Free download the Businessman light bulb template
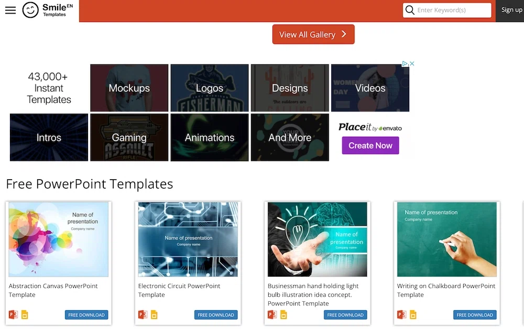The width and height of the screenshot is (524, 329). point(345,315)
